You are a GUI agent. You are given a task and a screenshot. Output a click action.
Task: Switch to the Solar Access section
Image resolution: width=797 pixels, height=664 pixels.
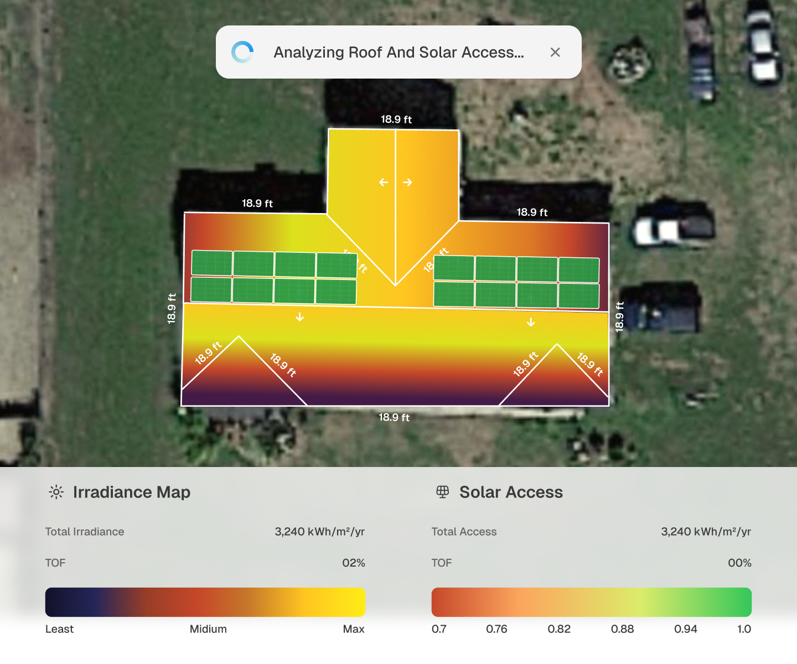pos(511,492)
